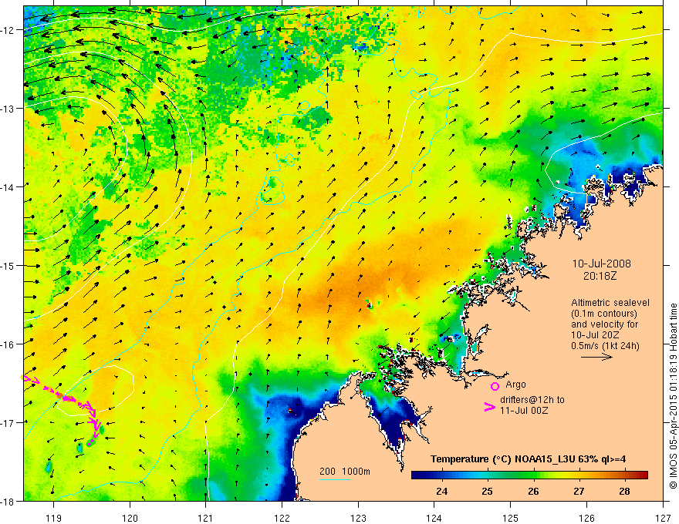Click the velocity scale arrow in legend
Screen dimensions: 679x524
[x=596, y=357]
